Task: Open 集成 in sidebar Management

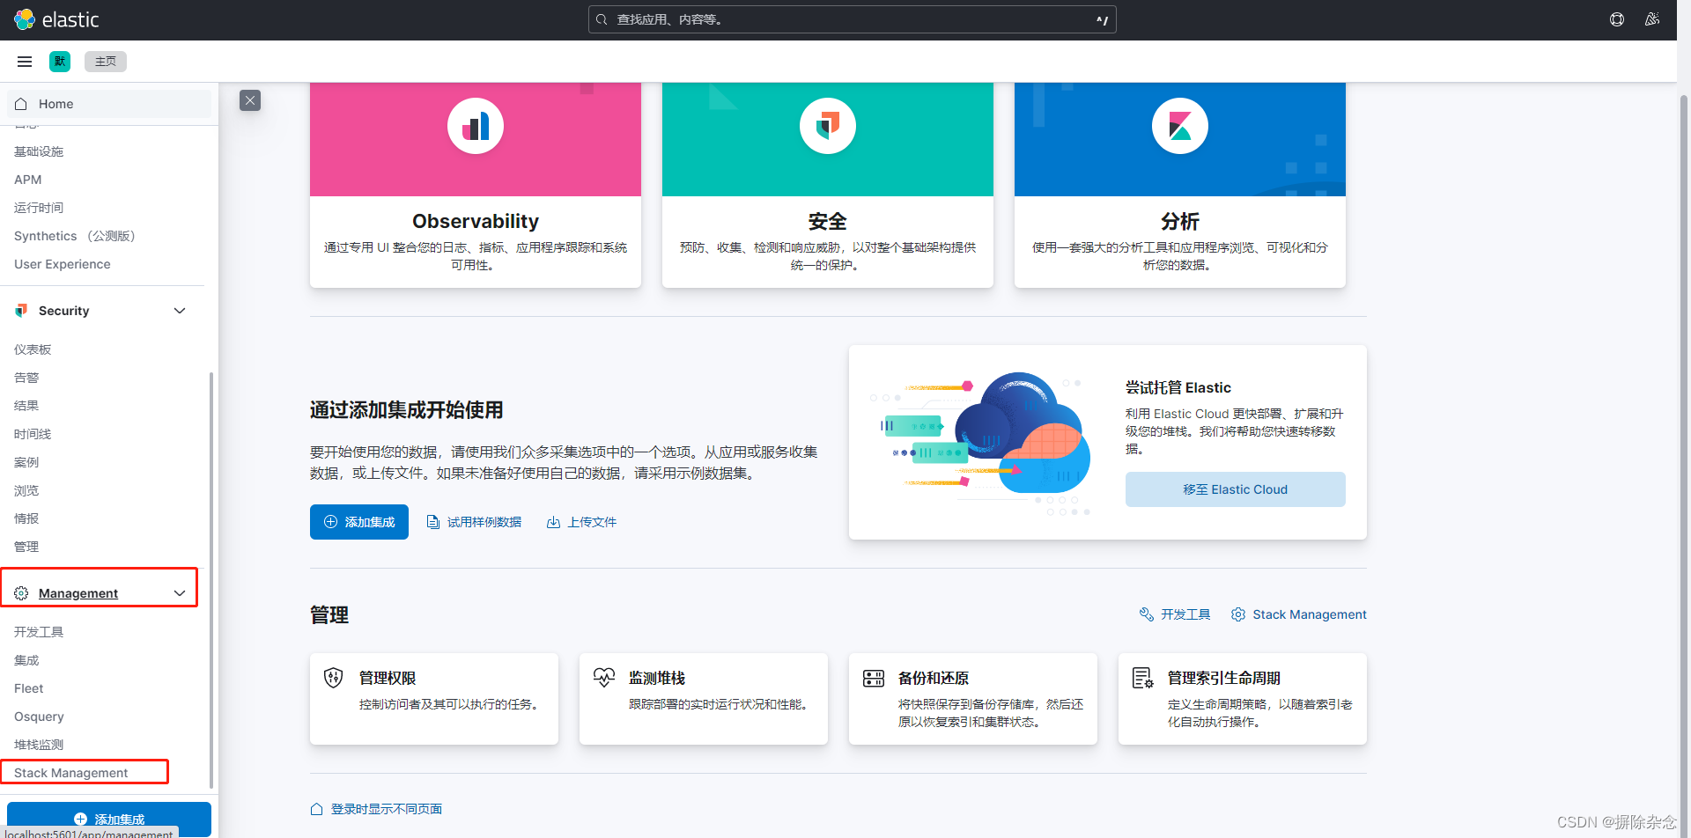Action: (26, 660)
